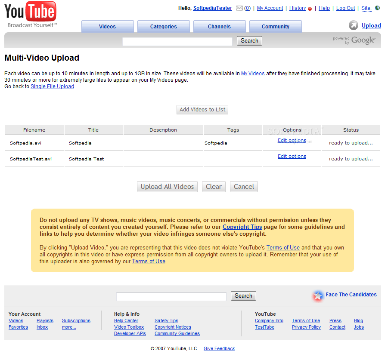
Task: Open the Copyright Tips link
Action: coord(242,227)
